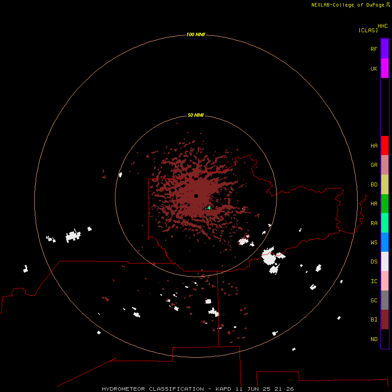
Task: Click the HA legend label
Action: [x=374, y=146]
